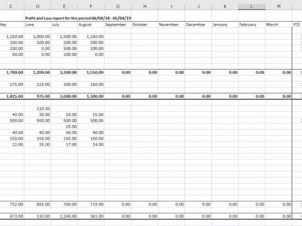Image resolution: width=302 pixels, height=226 pixels.
Task: Select column header F
Action: coord(91,6)
